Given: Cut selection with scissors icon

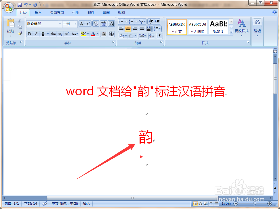Looking at the screenshot, I should click(20, 21).
